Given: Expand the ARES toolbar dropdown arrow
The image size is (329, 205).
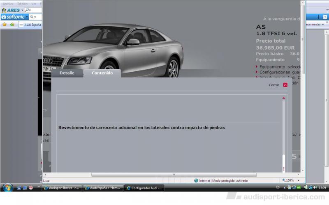Looking at the screenshot, I should point(22,10).
